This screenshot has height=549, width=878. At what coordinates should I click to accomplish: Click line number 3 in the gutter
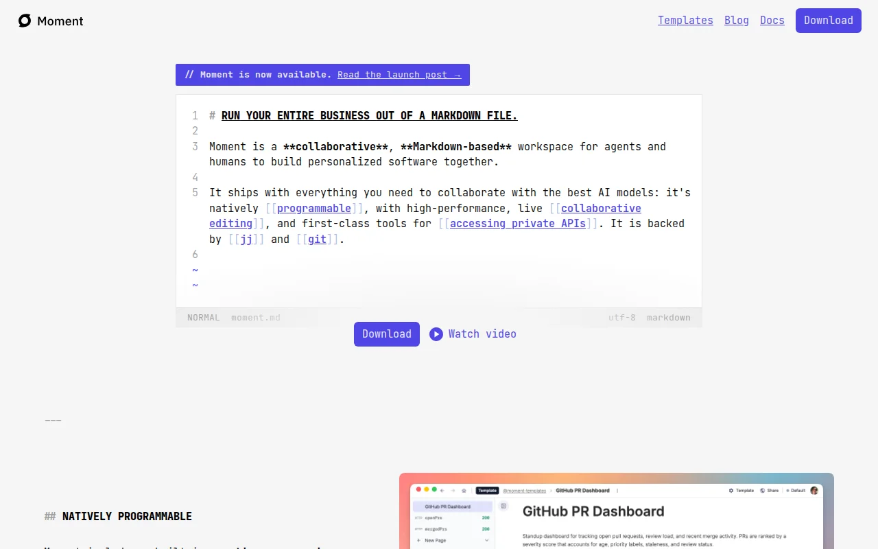[195, 146]
